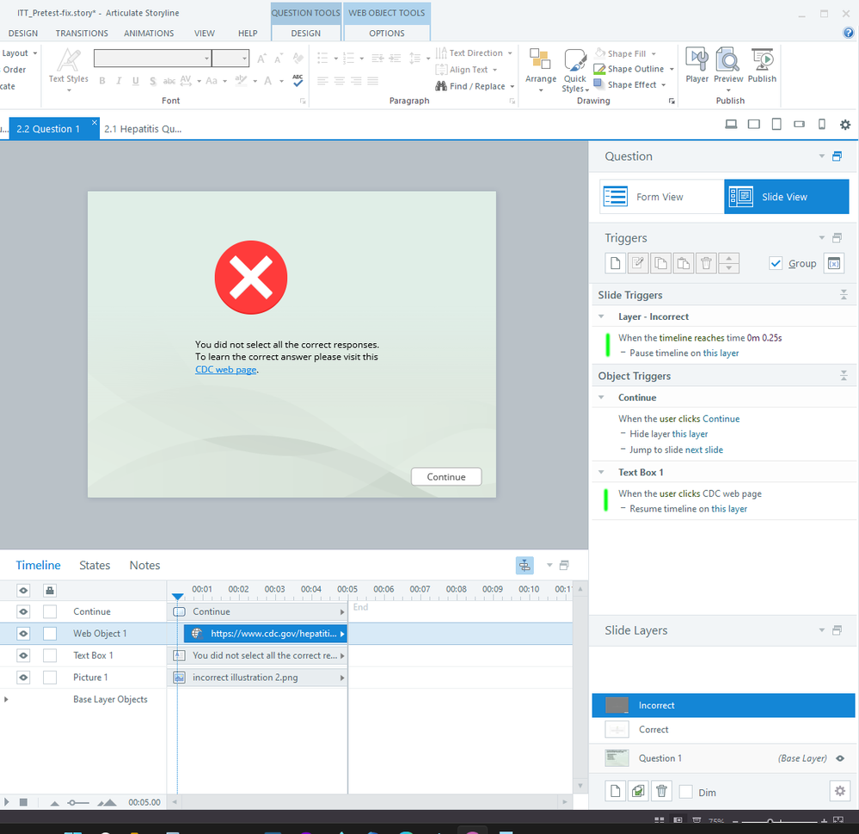Expand the Base Layer Objects row
The width and height of the screenshot is (859, 834).
[8, 700]
